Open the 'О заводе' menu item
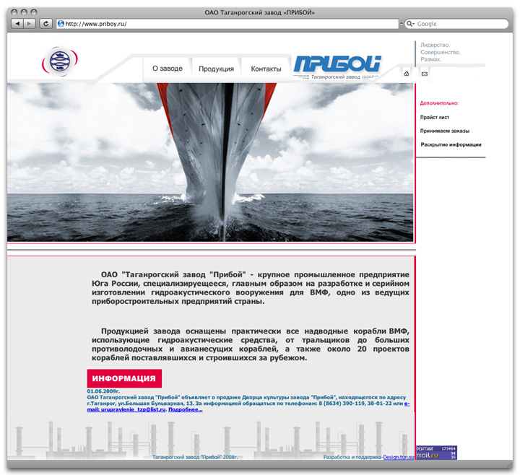 [x=167, y=69]
